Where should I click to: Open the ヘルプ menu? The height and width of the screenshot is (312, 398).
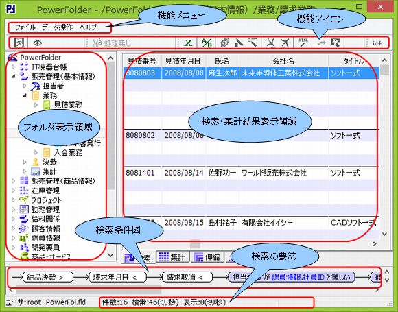88,27
